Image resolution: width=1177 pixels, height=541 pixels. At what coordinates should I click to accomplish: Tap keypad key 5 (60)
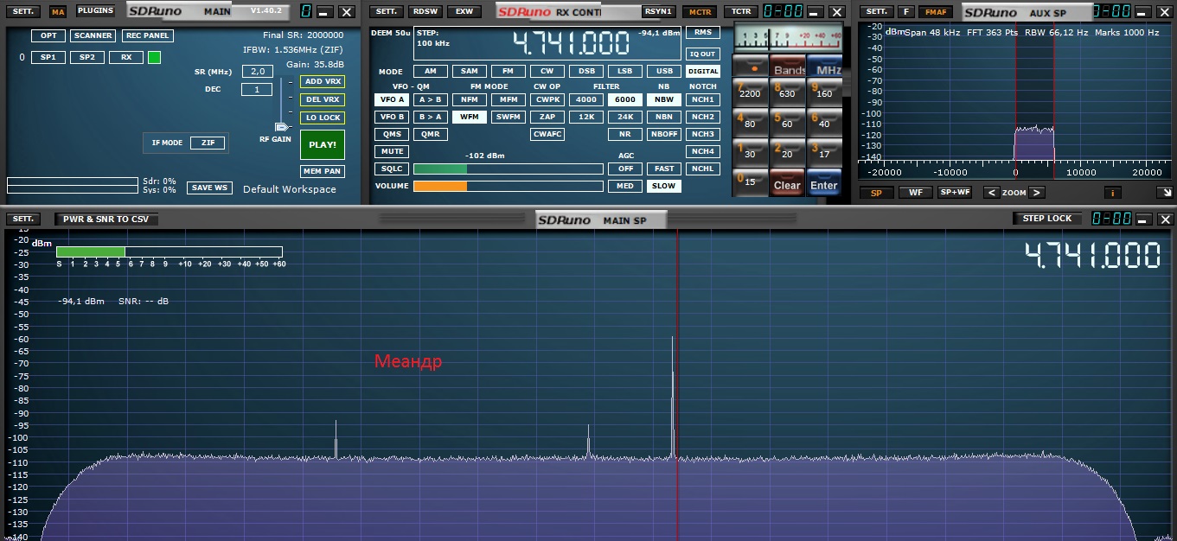coord(787,123)
